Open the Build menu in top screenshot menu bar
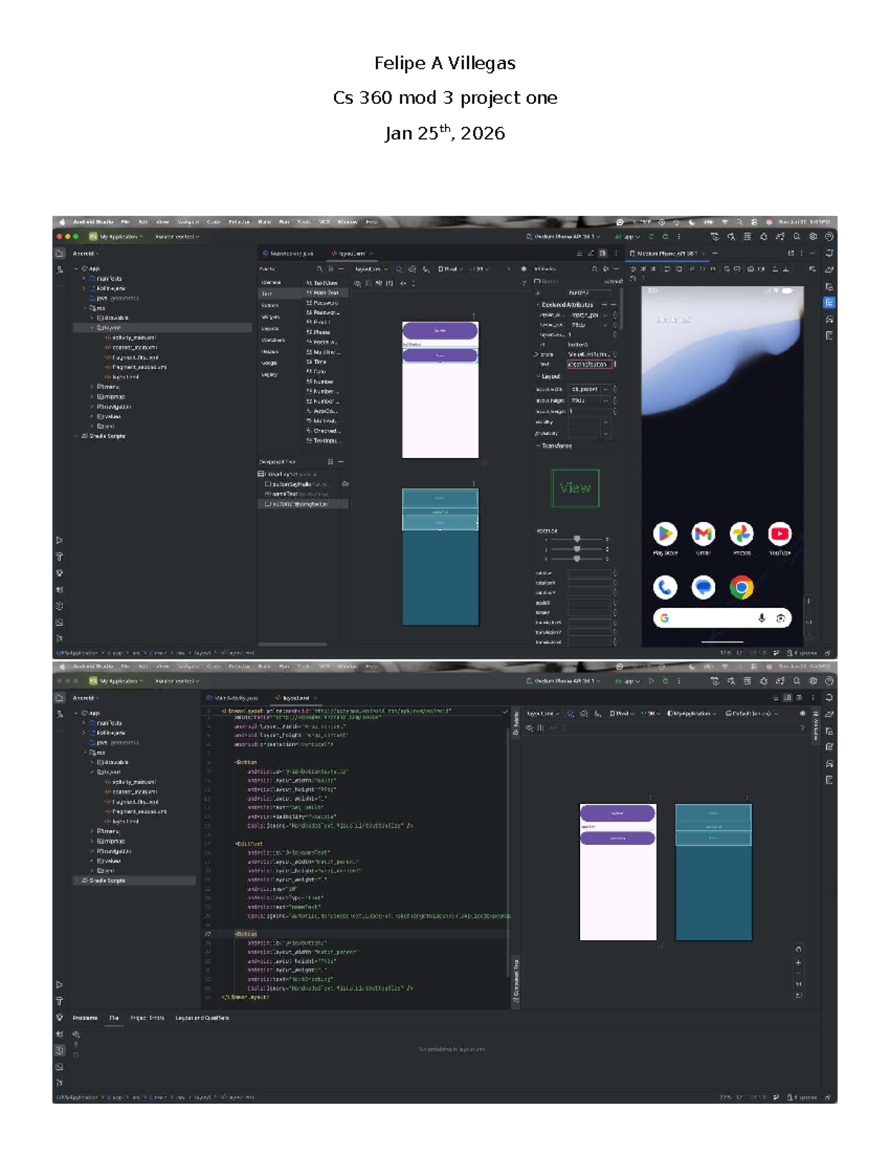Screen dimensions: 890x1153 click(265, 222)
